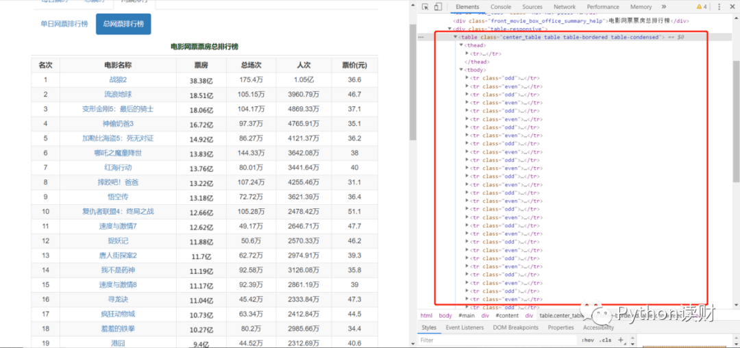Open the 疯狂动物城 movie link
This screenshot has width=740, height=348.
(x=118, y=314)
